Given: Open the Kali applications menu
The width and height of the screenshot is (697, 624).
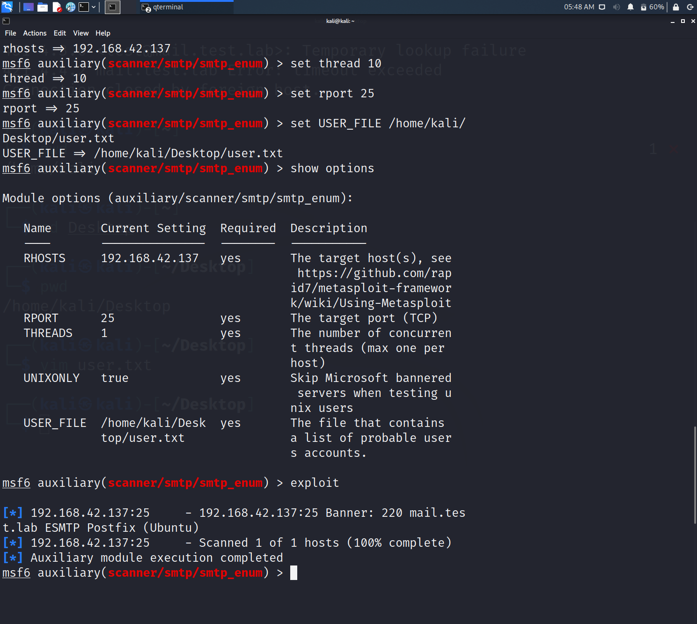Looking at the screenshot, I should coord(7,7).
